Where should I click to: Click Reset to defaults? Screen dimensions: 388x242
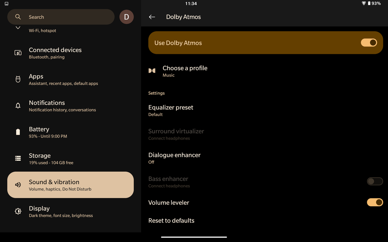(171, 221)
